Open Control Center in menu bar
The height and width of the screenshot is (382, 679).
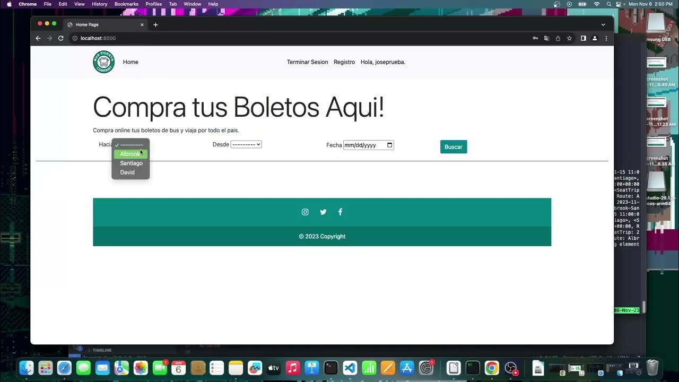point(619,4)
